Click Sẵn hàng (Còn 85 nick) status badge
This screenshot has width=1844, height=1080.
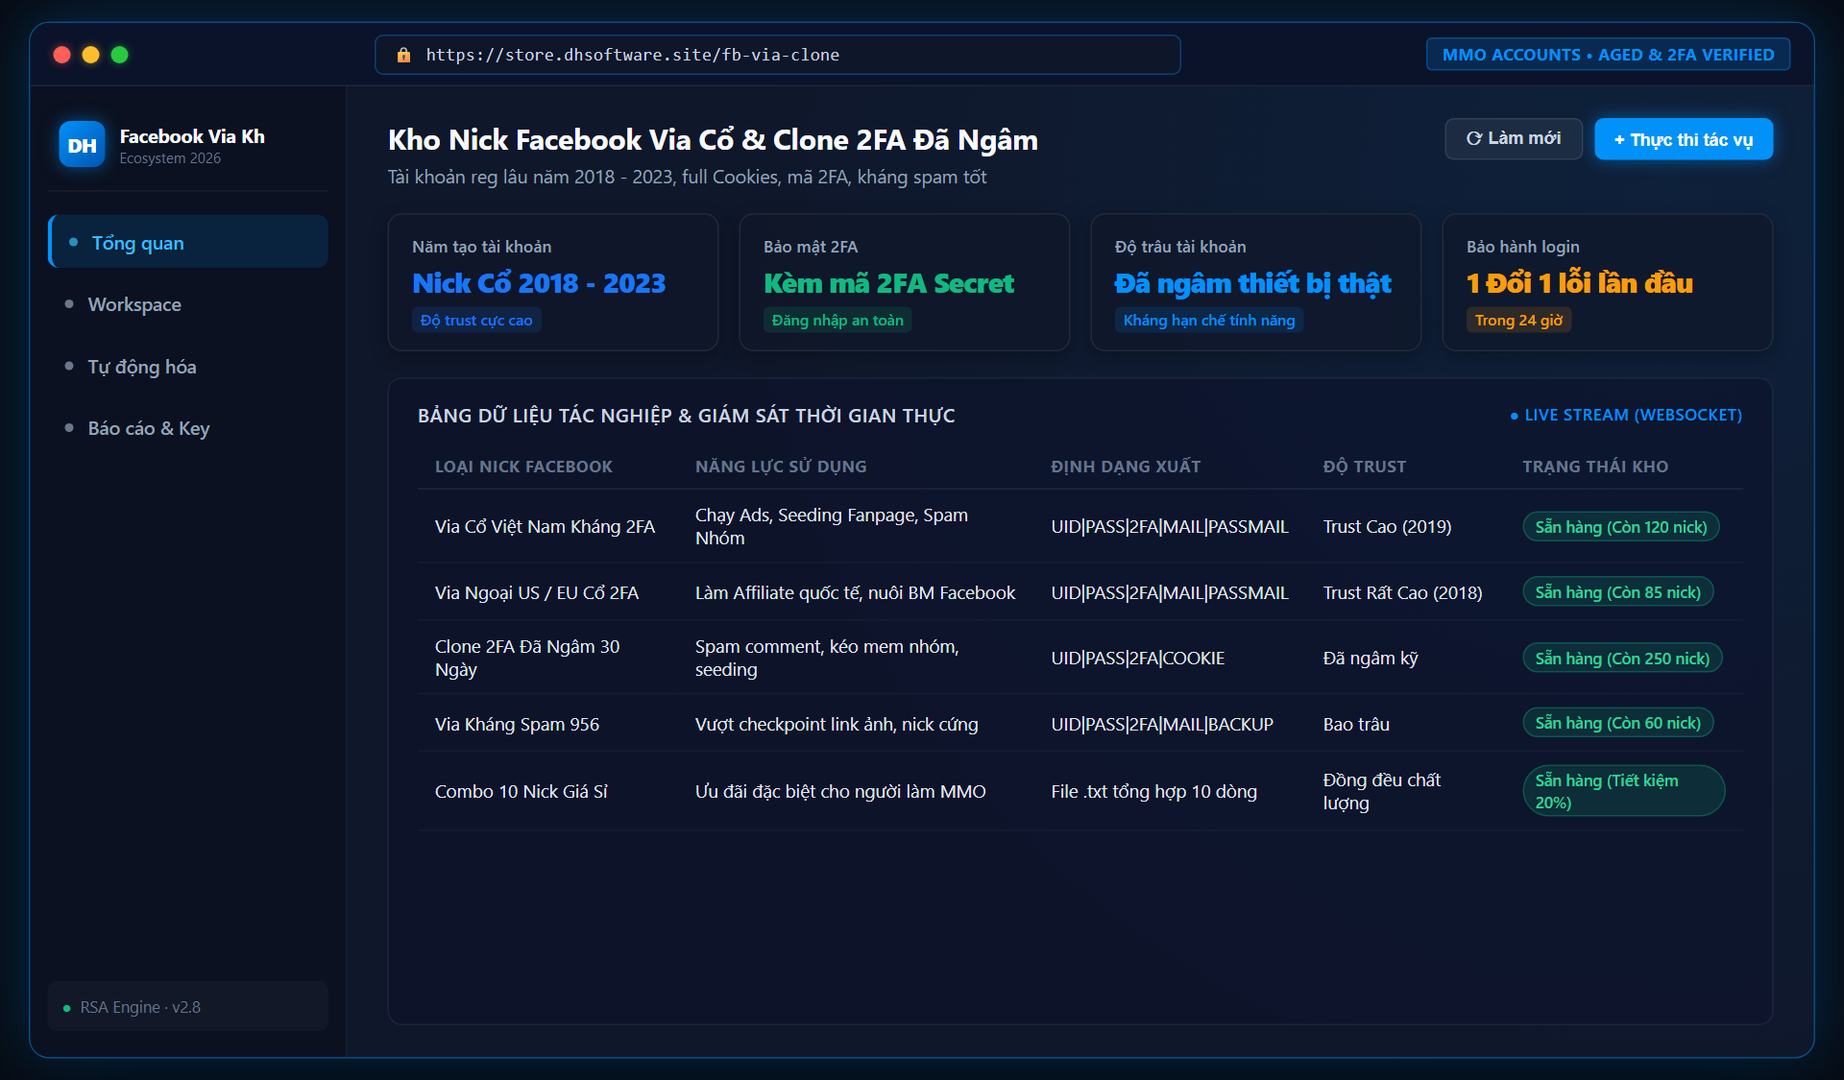pyautogui.click(x=1618, y=592)
